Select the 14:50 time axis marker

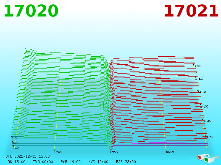point(209,137)
